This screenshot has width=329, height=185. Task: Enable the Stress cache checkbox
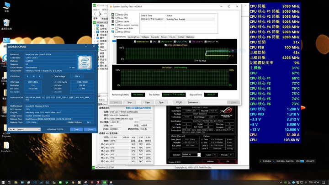click(117, 21)
